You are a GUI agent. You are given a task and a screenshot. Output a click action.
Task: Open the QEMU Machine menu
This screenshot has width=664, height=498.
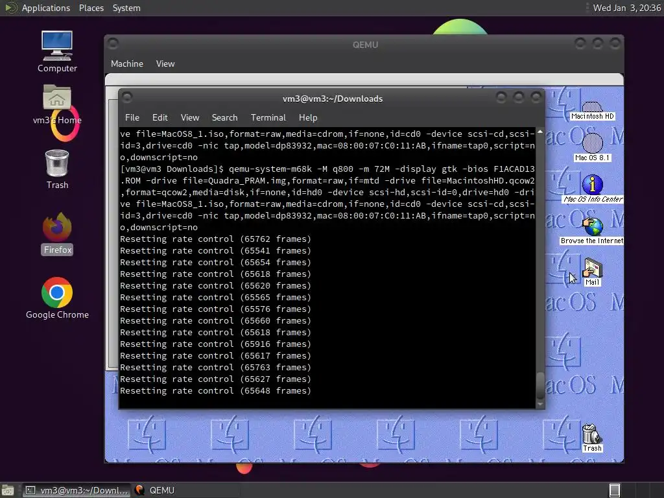coord(127,64)
